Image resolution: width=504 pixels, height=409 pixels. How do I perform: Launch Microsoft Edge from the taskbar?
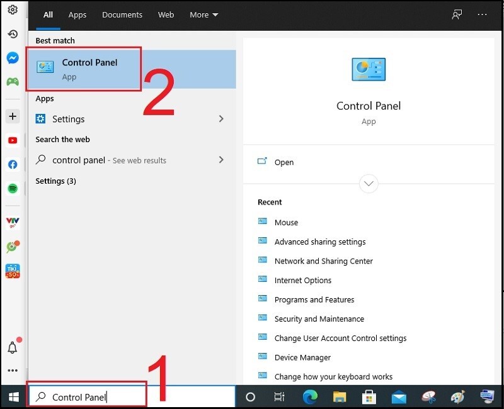point(310,397)
